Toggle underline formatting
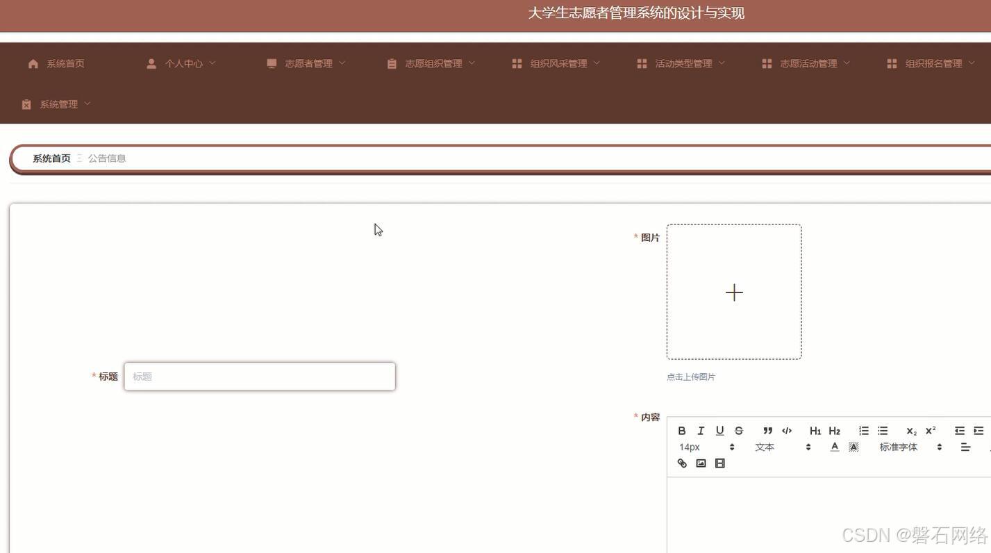This screenshot has width=991, height=553. click(719, 431)
